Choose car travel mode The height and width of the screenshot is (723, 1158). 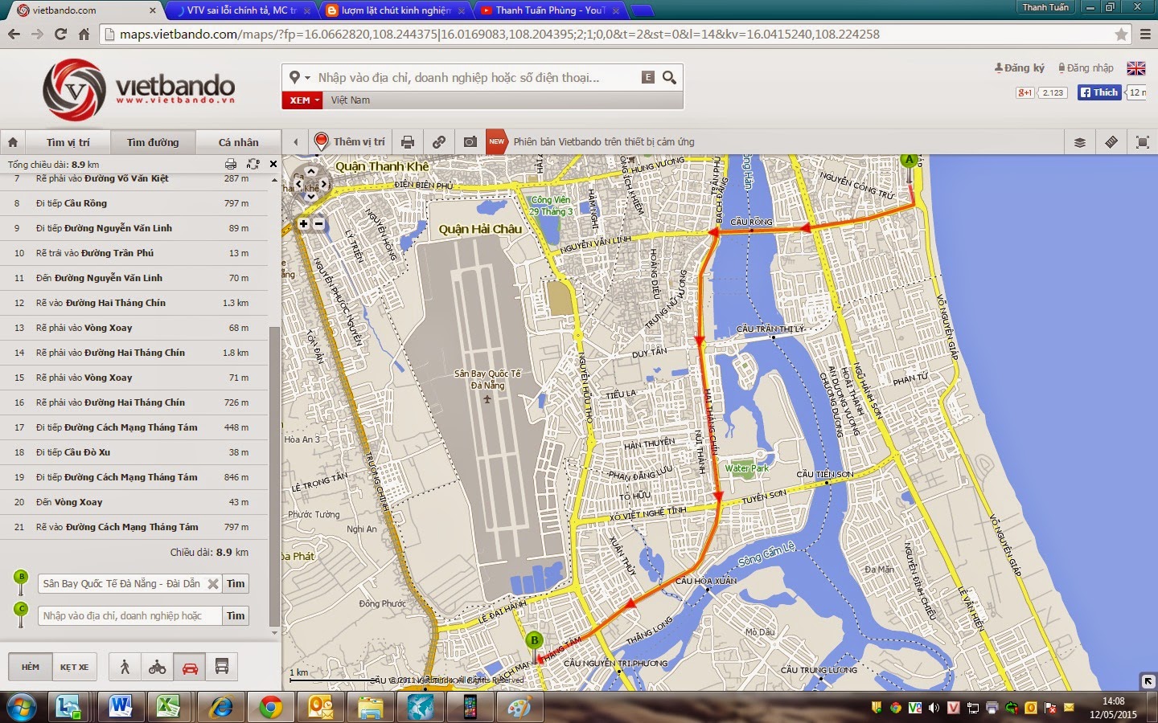190,667
